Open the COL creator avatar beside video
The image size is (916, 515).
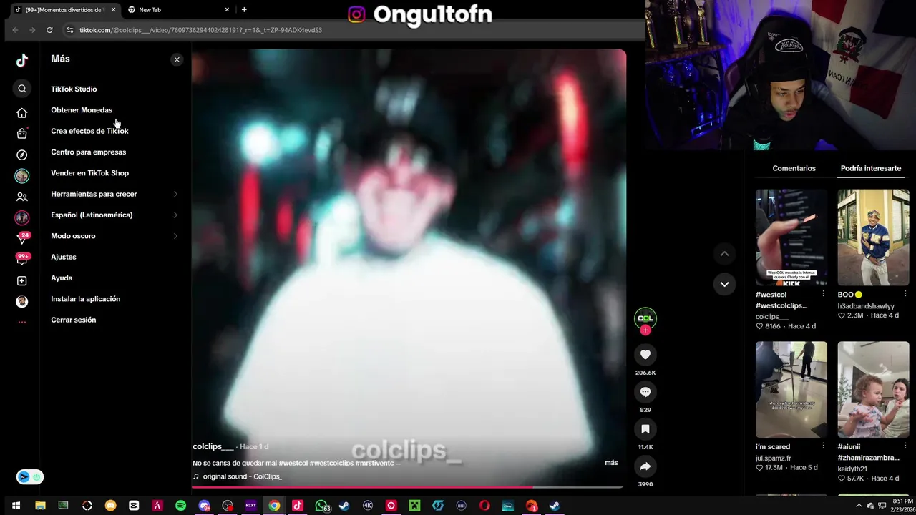(645, 318)
